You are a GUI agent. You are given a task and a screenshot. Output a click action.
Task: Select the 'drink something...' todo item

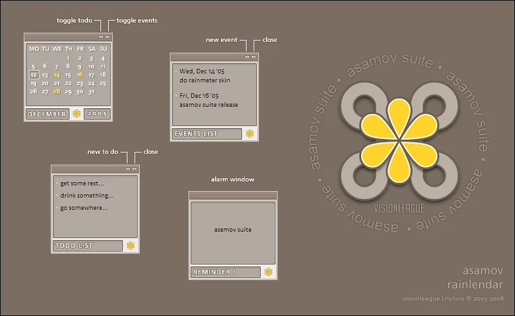click(x=86, y=196)
